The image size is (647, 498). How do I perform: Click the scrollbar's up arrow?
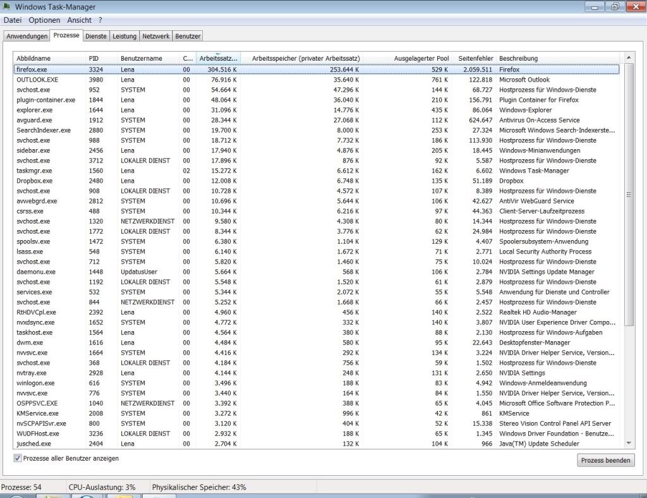coord(628,58)
